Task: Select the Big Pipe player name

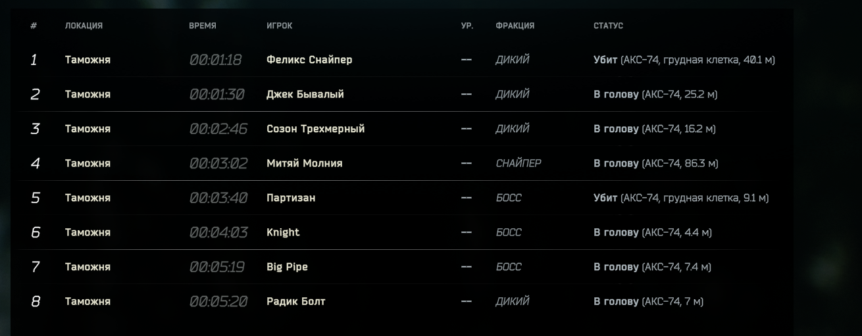Action: [287, 267]
